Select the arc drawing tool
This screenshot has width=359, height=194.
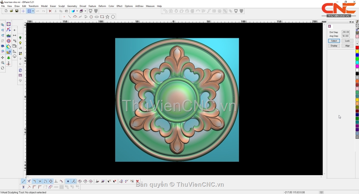(75, 17)
